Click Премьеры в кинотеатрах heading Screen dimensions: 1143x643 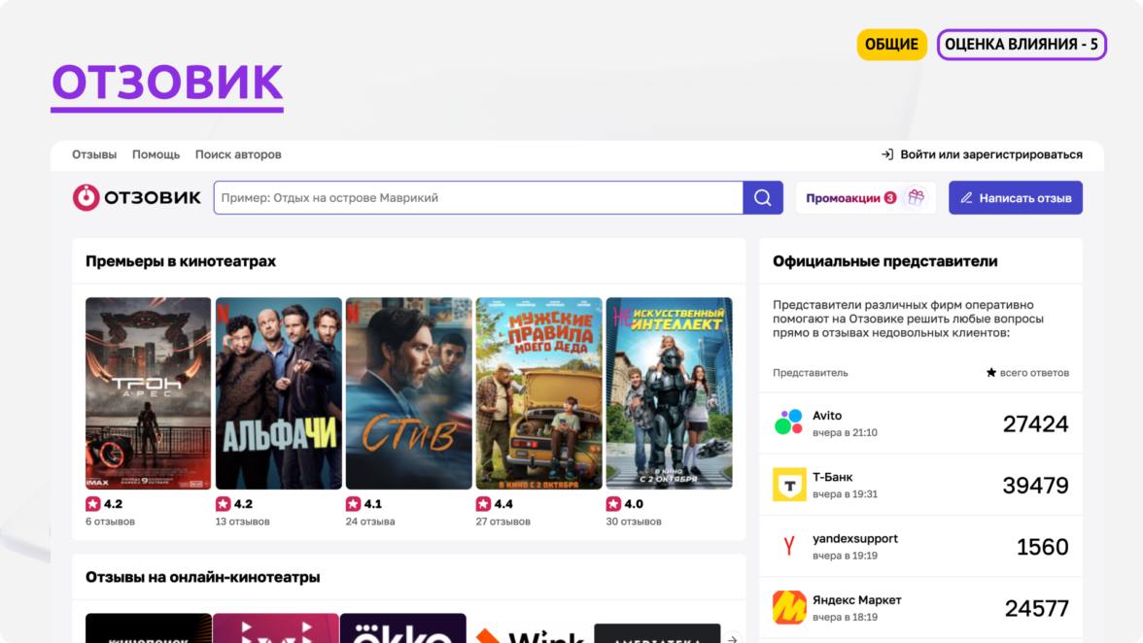click(181, 261)
